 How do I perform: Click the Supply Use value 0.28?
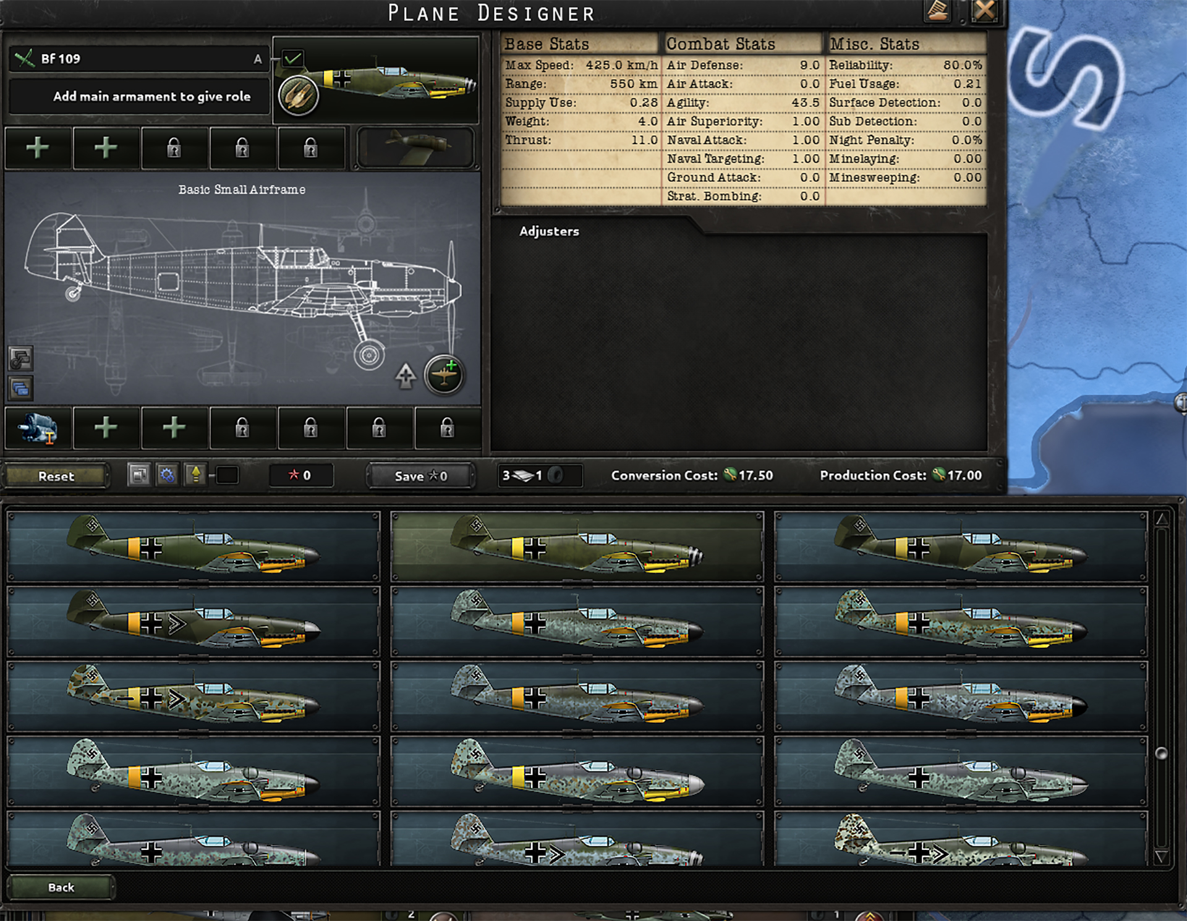pyautogui.click(x=644, y=103)
